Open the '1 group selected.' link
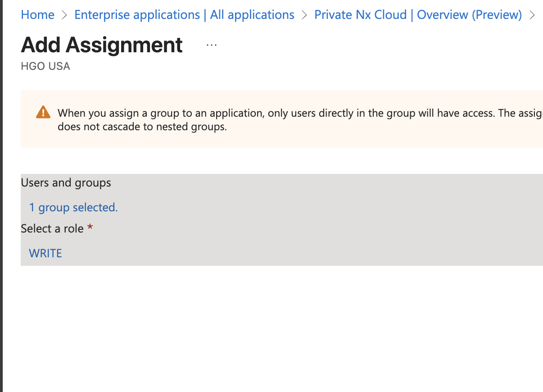Image resolution: width=543 pixels, height=392 pixels. (x=73, y=207)
